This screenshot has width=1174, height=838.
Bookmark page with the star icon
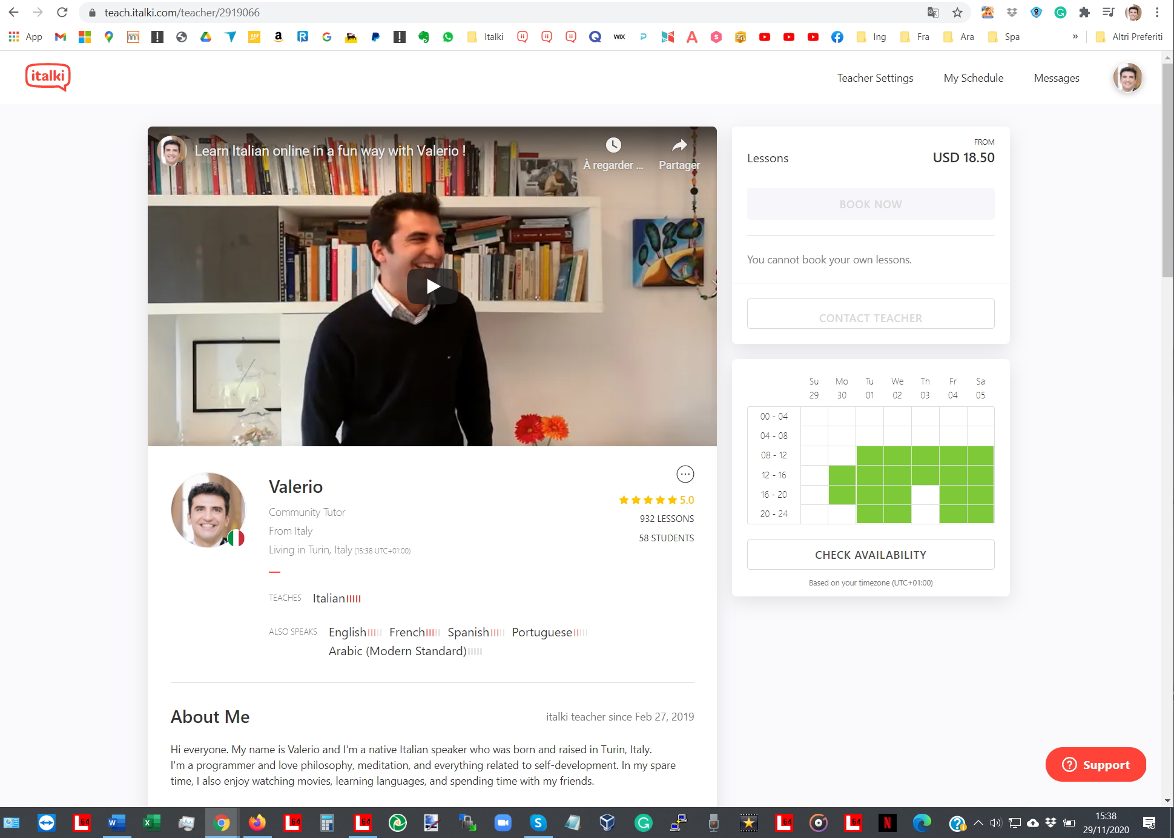957,13
